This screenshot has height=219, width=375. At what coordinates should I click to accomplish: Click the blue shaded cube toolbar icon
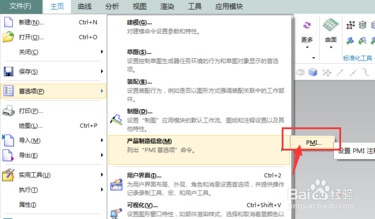(313, 72)
